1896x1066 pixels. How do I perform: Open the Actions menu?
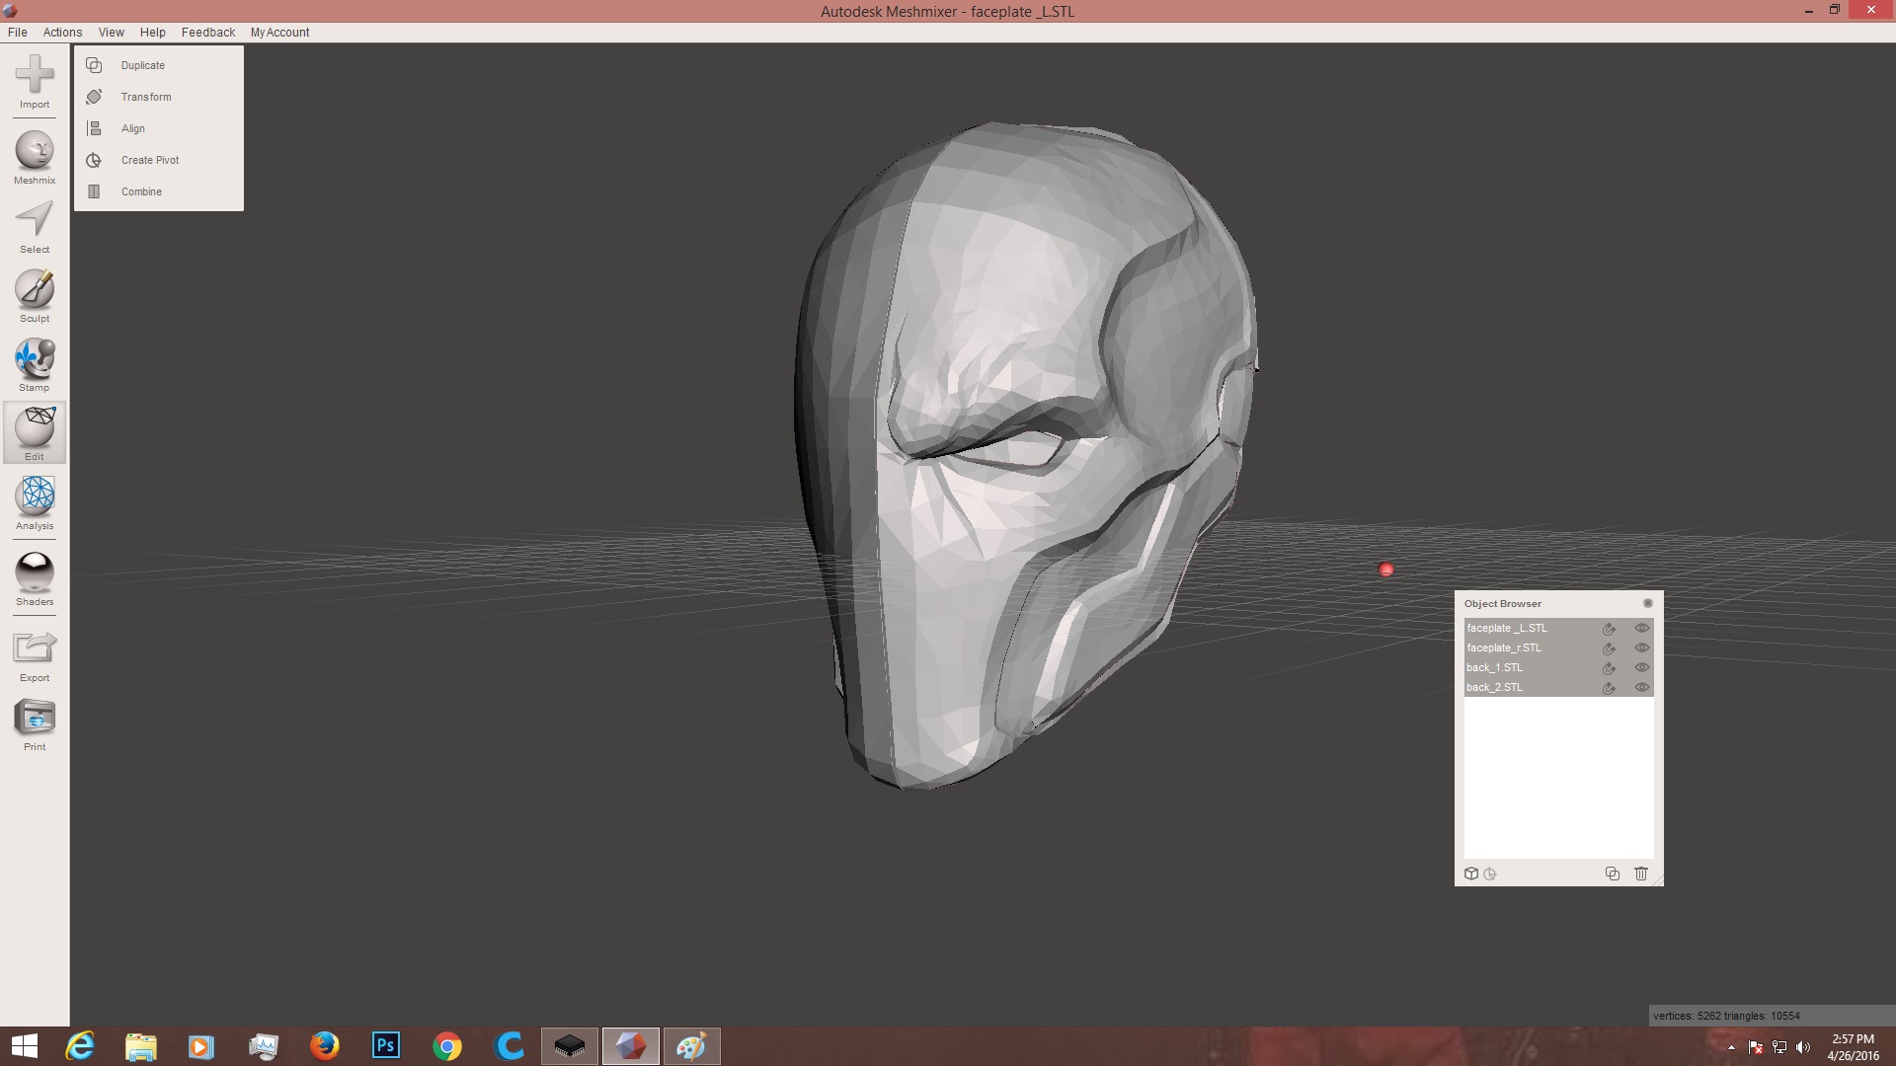tap(62, 33)
